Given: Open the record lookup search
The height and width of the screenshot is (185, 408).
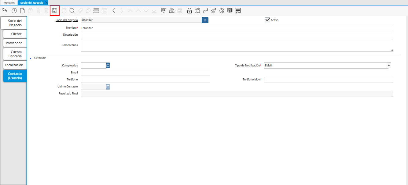Looking at the screenshot, I should (x=72, y=10).
